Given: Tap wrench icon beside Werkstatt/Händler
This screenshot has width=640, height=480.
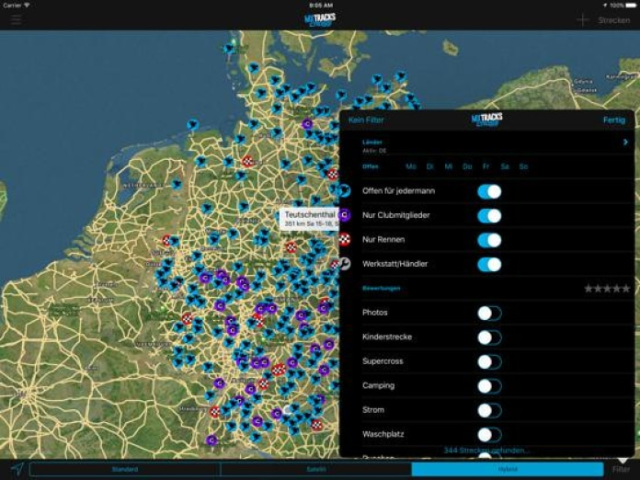Looking at the screenshot, I should 345,264.
